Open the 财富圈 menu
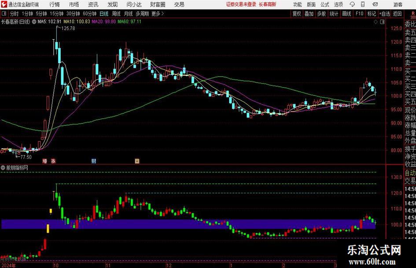416x268 pixels. click(x=158, y=4)
